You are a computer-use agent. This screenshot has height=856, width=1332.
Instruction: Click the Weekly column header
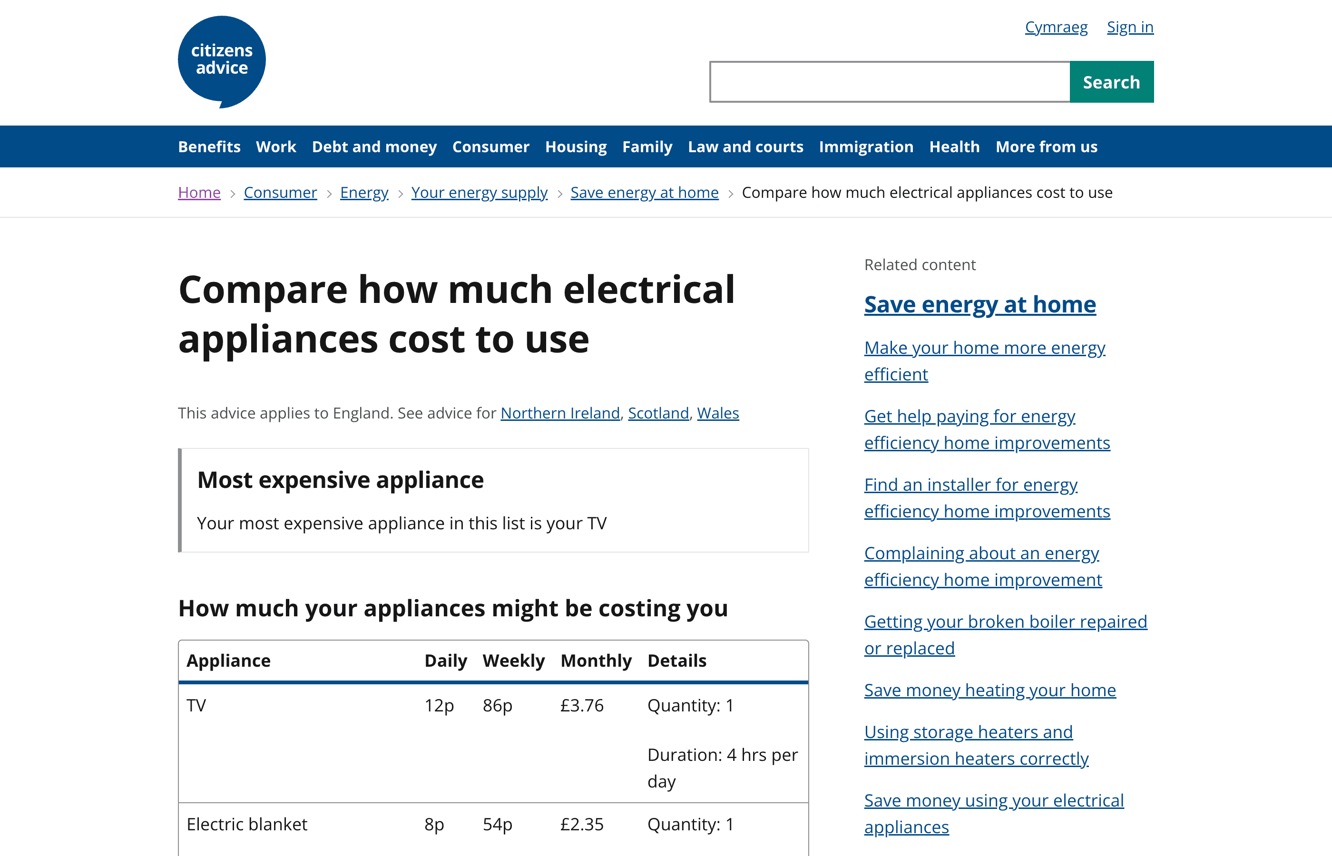click(x=513, y=661)
